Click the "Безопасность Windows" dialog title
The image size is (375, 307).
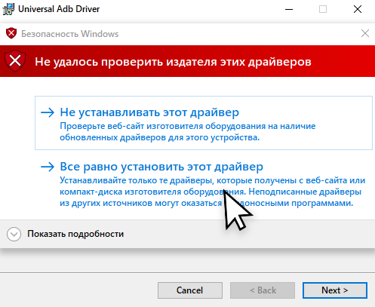coord(69,34)
